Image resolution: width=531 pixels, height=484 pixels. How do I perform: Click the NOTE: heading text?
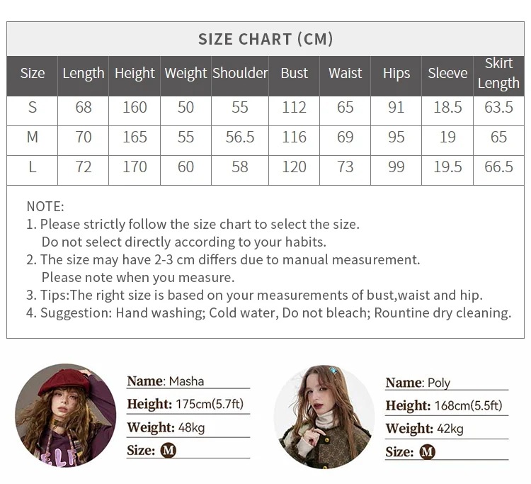click(45, 206)
